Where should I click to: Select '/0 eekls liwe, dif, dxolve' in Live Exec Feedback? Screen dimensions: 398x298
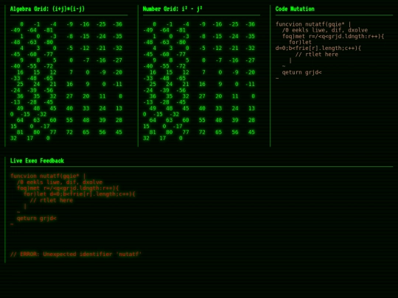[60, 182]
